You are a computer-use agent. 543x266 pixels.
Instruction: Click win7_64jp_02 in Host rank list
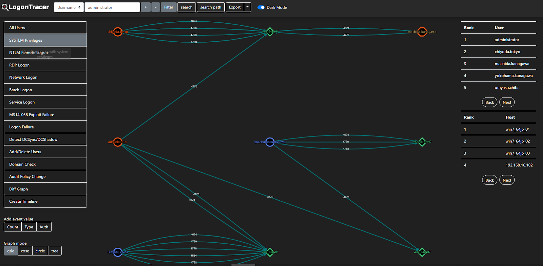point(518,141)
